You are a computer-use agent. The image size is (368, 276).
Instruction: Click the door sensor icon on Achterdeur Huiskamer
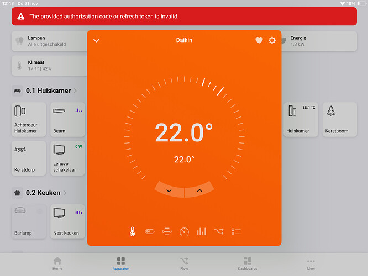(x=20, y=111)
